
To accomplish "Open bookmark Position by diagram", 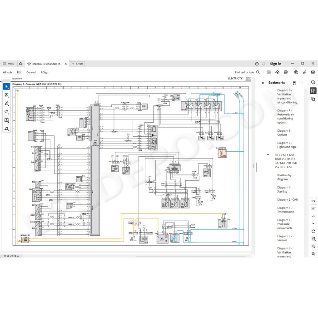I will pyautogui.click(x=284, y=177).
